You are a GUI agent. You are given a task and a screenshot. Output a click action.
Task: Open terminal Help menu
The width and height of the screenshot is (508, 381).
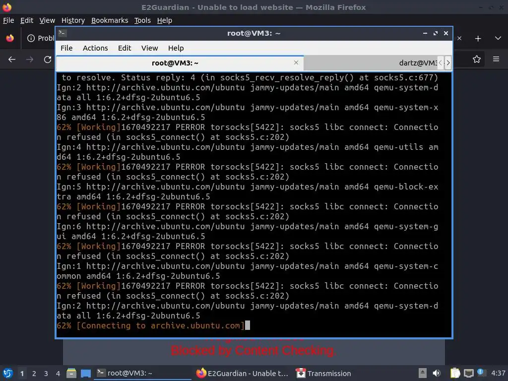coord(176,48)
